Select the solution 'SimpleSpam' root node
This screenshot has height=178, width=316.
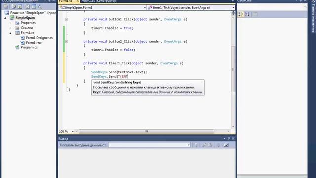point(33,13)
